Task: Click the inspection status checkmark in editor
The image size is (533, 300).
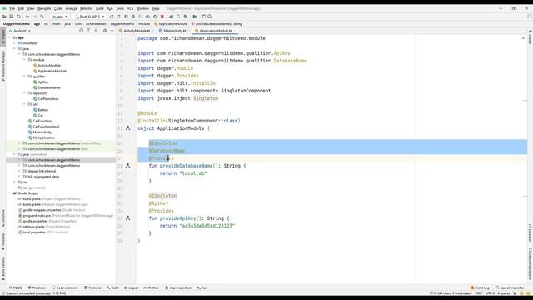Action: [x=524, y=38]
